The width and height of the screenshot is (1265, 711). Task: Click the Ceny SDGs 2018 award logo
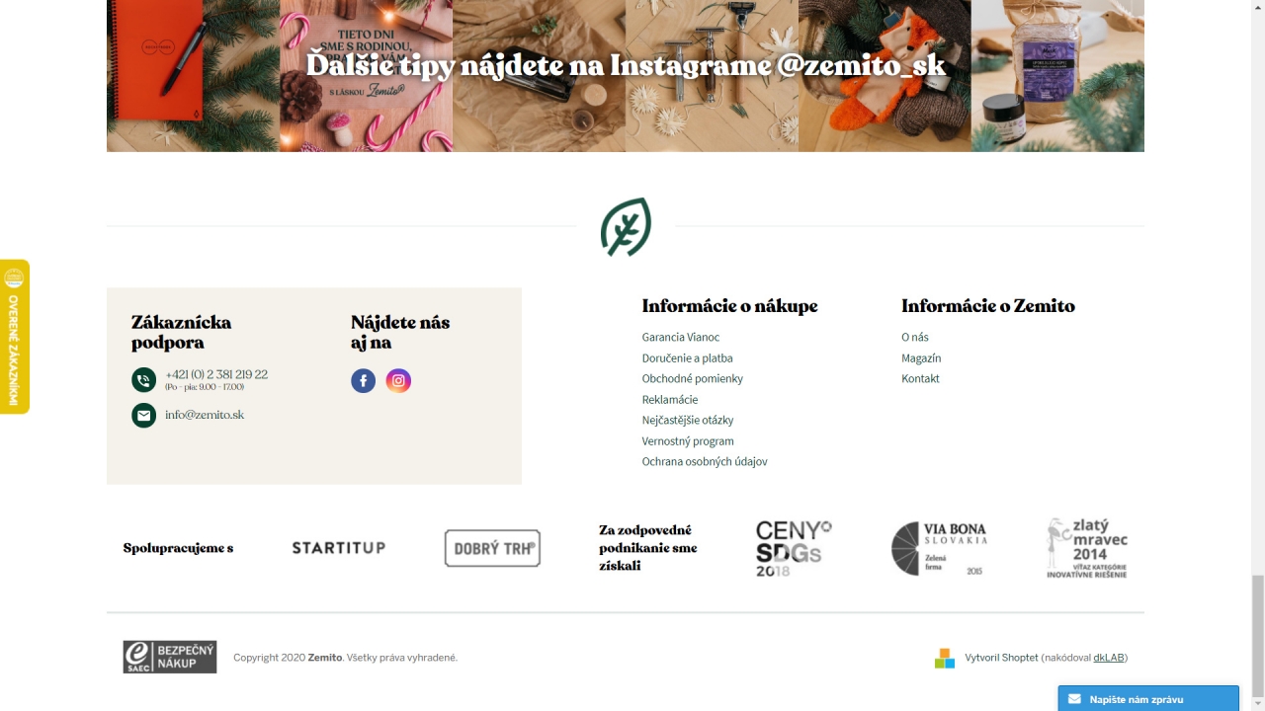point(794,548)
